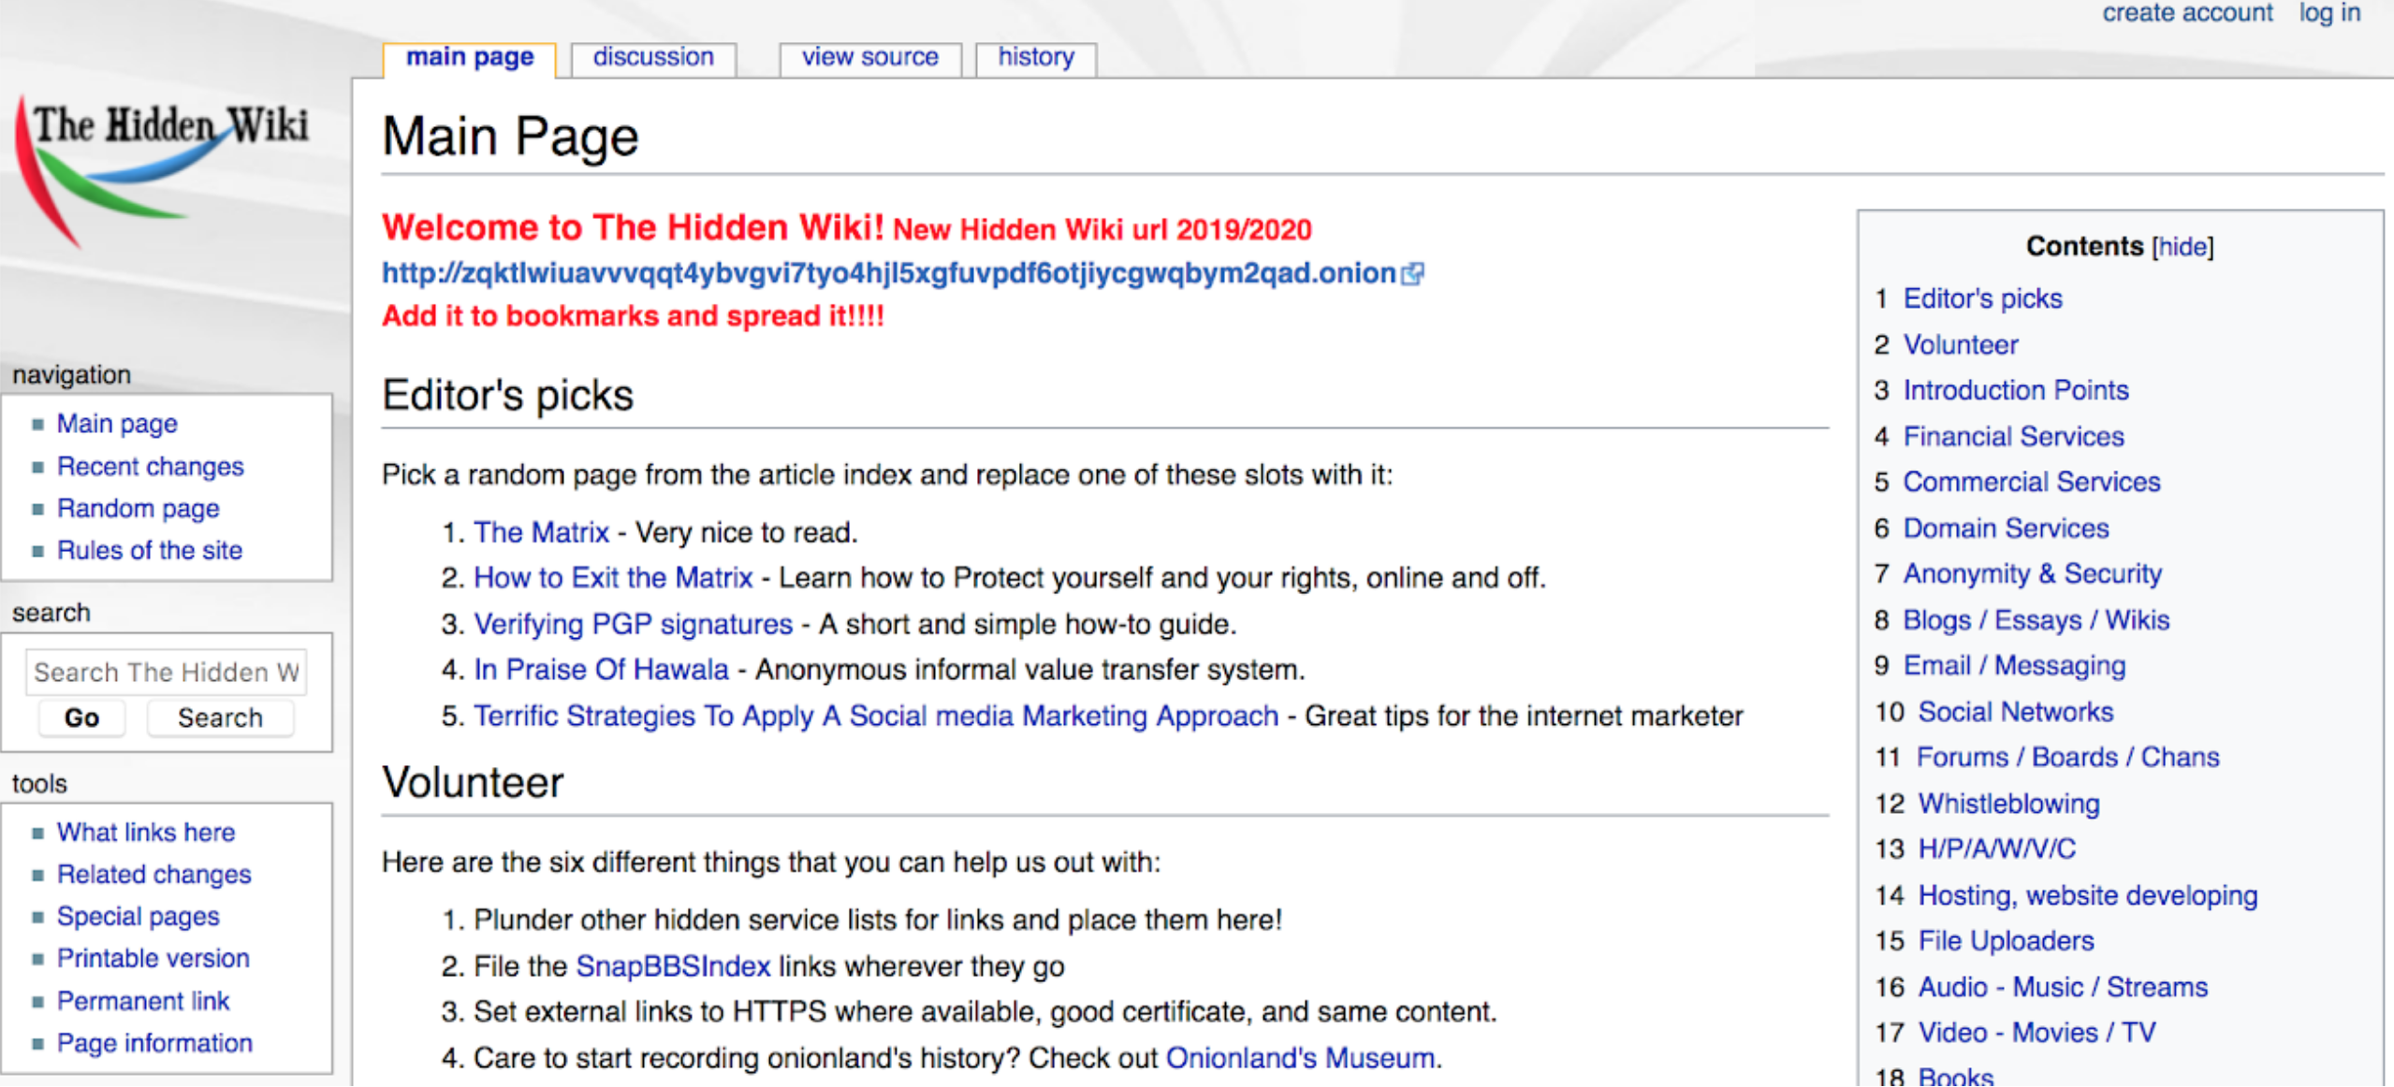
Task: Expand the Anonymity & Security contents entry
Action: coord(2031,572)
